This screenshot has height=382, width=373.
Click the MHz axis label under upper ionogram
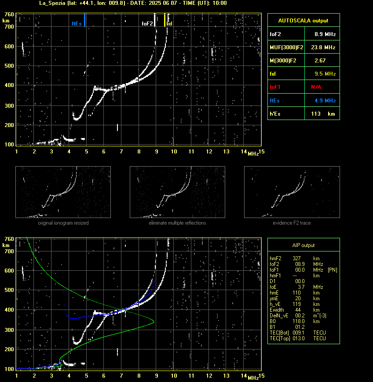tap(253, 154)
